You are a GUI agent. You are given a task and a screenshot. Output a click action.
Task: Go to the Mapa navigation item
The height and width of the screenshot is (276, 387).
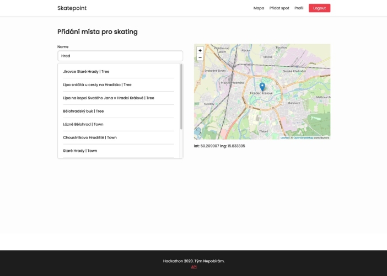point(259,8)
